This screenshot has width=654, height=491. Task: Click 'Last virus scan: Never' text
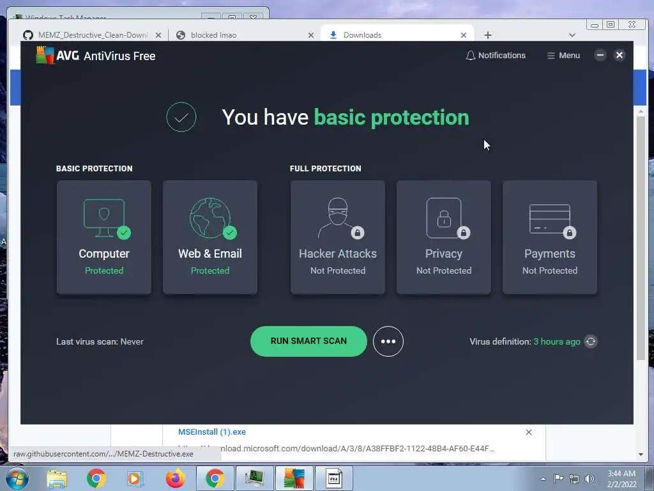pyautogui.click(x=100, y=341)
